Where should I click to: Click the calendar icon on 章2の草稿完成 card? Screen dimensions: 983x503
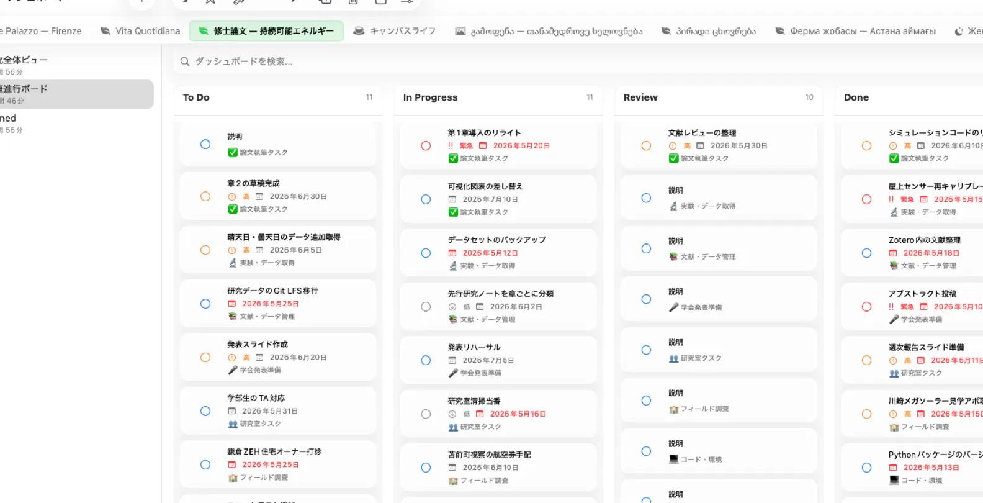pyautogui.click(x=259, y=196)
